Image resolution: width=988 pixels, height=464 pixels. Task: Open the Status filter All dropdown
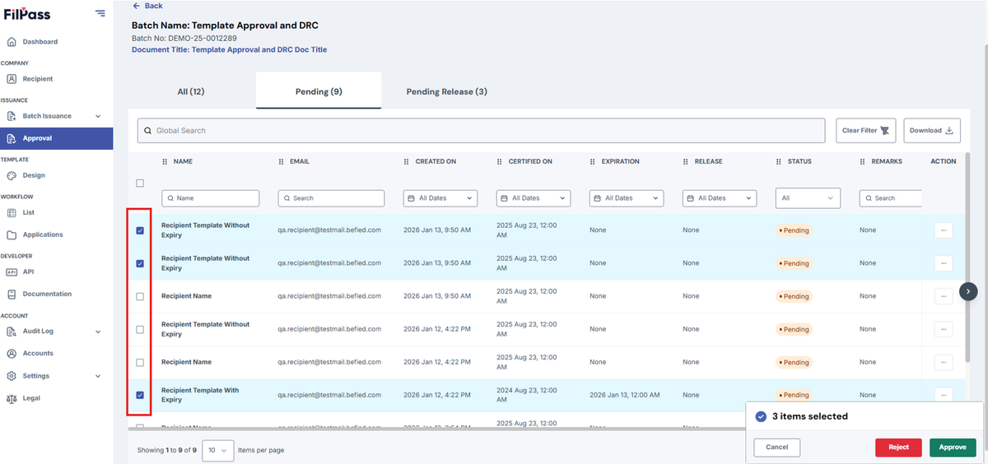pyautogui.click(x=808, y=198)
